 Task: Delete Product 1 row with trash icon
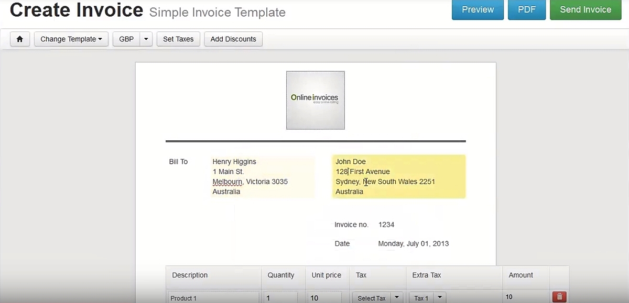pyautogui.click(x=559, y=297)
